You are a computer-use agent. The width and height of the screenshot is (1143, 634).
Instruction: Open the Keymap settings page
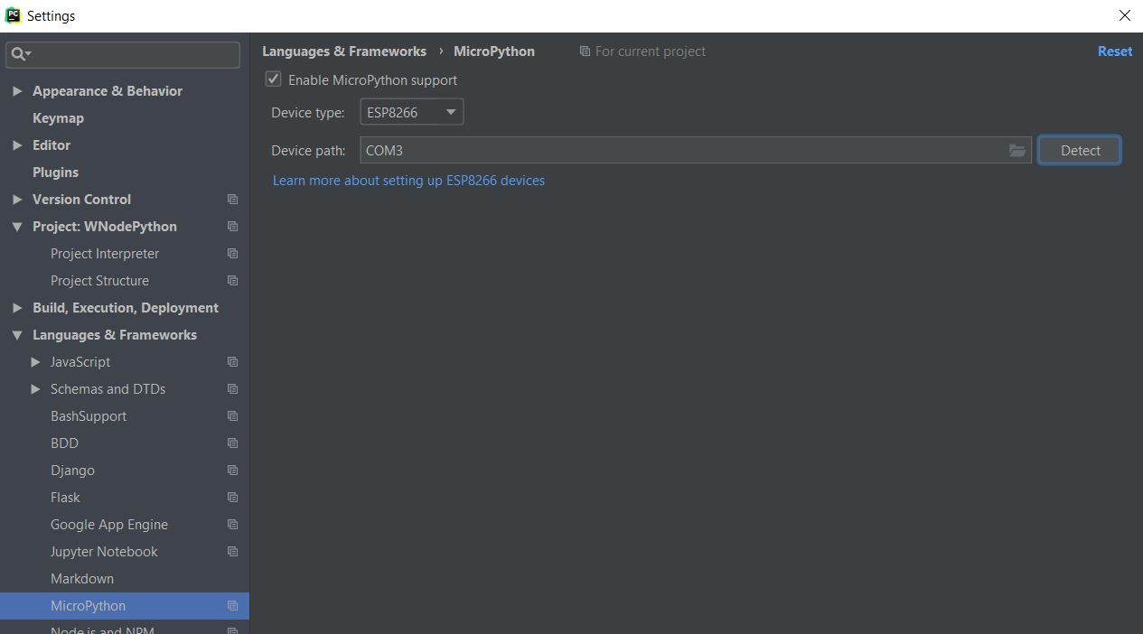pyautogui.click(x=58, y=118)
